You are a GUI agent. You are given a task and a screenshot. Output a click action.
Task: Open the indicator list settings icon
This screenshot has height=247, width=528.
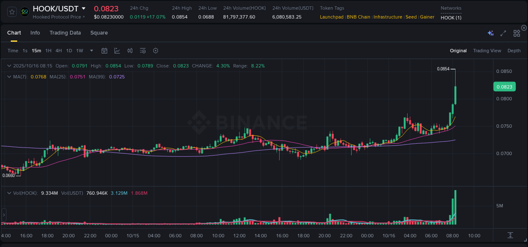pyautogui.click(x=143, y=51)
